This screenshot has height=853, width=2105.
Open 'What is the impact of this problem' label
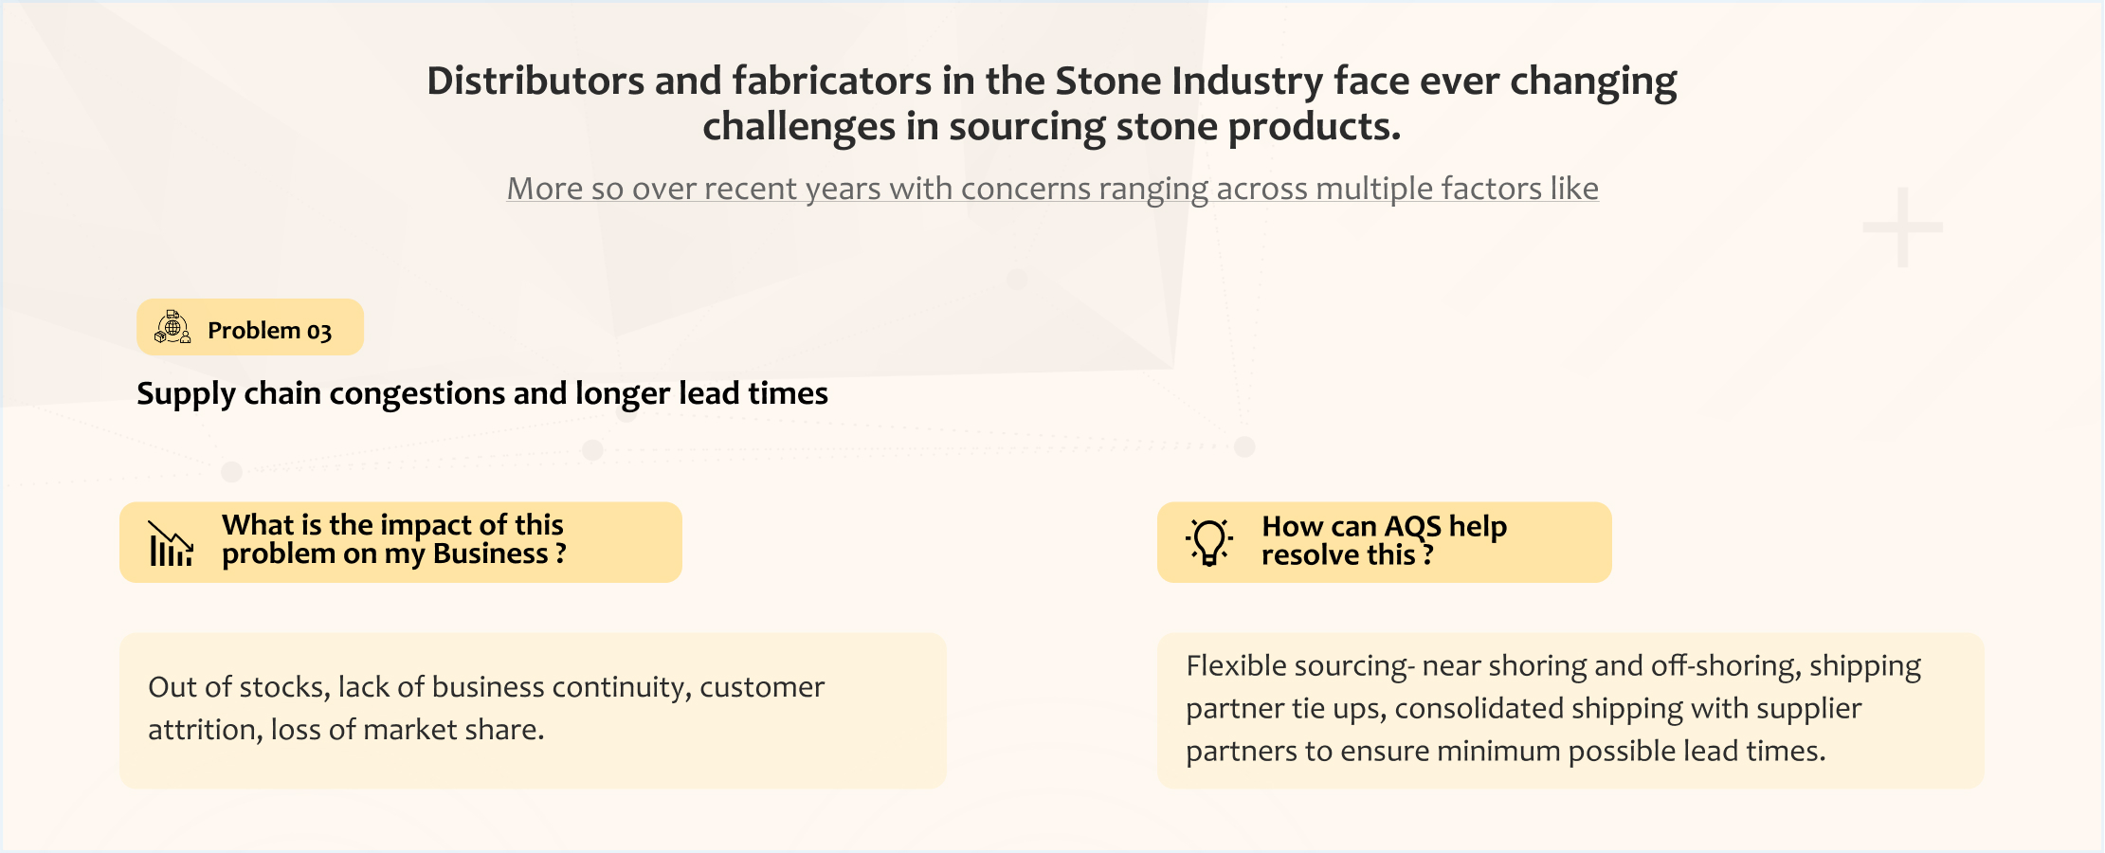[393, 539]
